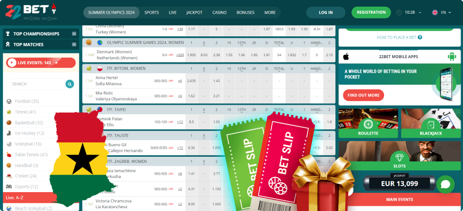This screenshot has width=463, height=211.
Task: Open +6 markets for Anna Hertel match
Action: pyautogui.click(x=180, y=81)
